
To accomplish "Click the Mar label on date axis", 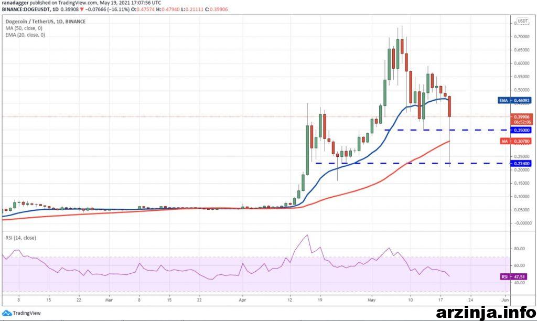I will pos(109,300).
